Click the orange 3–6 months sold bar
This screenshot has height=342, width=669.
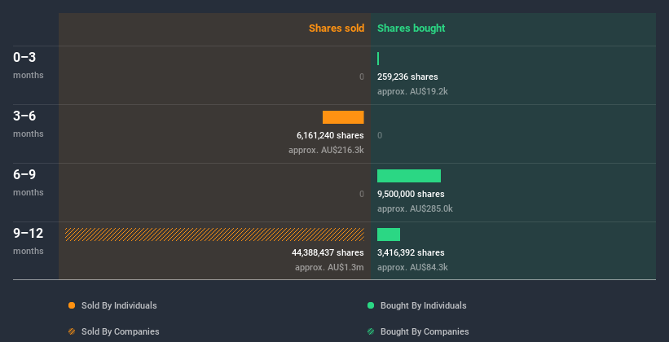click(343, 117)
